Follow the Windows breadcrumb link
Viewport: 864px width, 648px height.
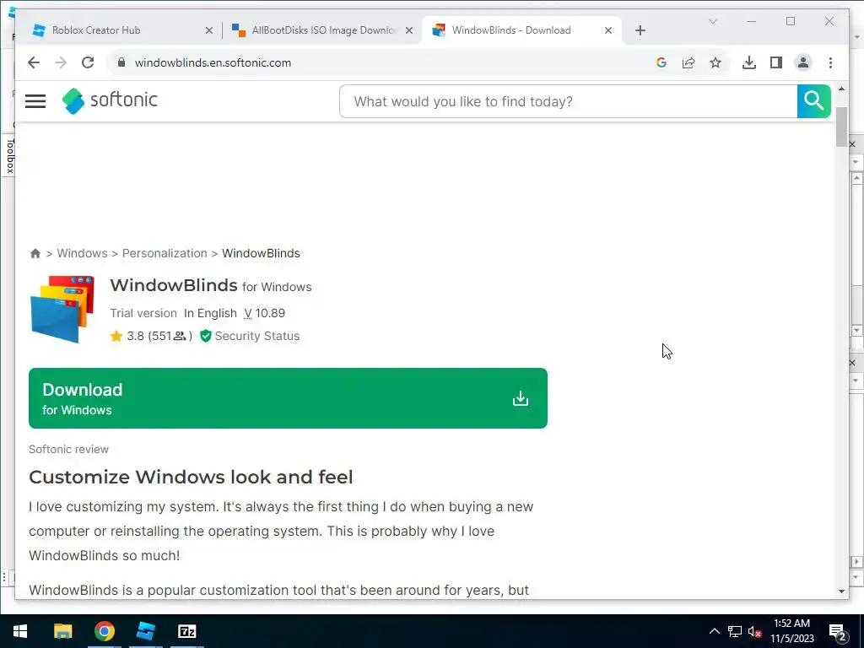click(x=82, y=253)
